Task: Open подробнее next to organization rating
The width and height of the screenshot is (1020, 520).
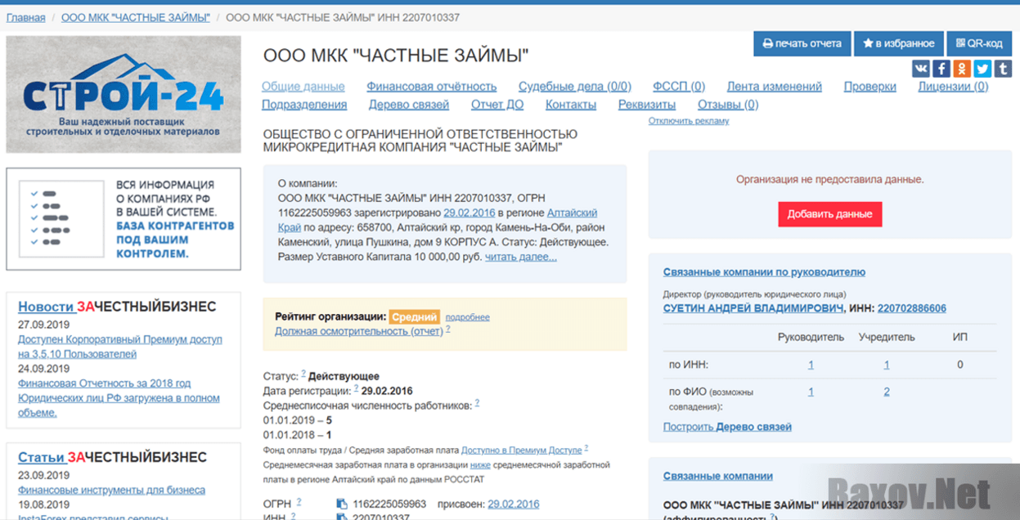Action: pyautogui.click(x=467, y=316)
